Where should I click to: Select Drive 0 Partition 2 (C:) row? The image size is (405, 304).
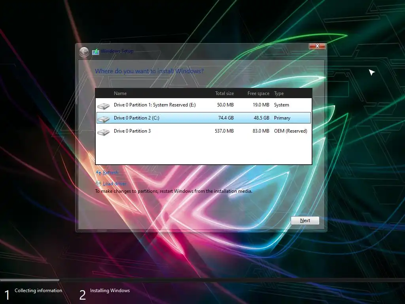(204, 118)
